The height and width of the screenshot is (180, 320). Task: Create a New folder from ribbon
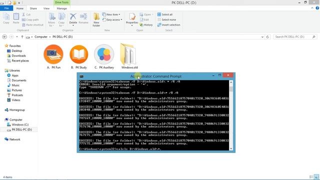click(x=96, y=20)
